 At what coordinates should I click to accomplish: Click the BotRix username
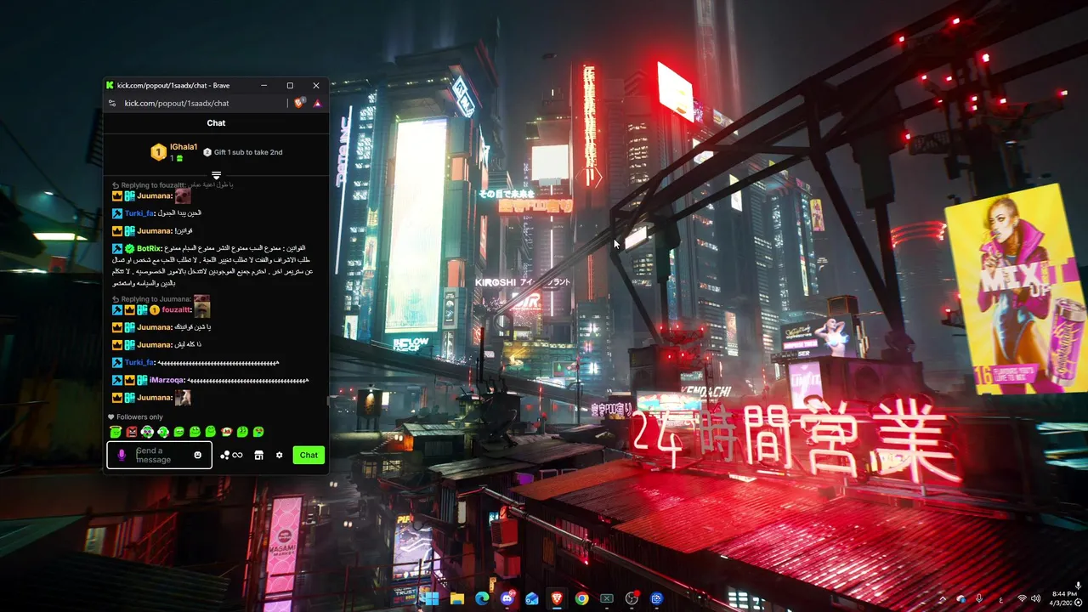coord(149,248)
